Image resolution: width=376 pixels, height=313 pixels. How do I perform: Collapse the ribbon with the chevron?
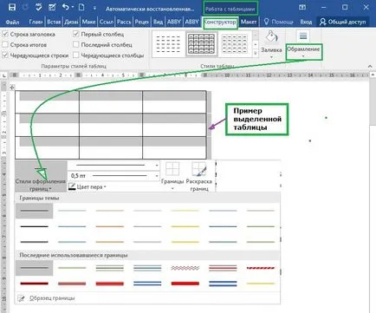coord(370,66)
